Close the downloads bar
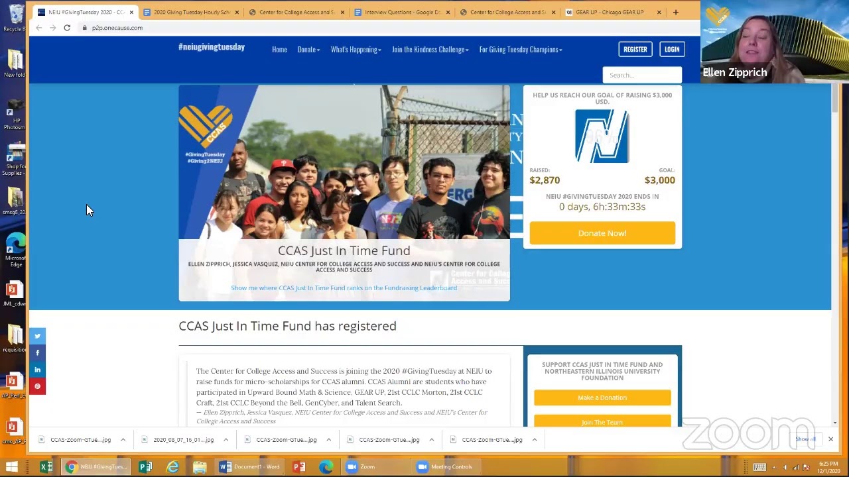Image resolution: width=849 pixels, height=477 pixels. pos(830,439)
